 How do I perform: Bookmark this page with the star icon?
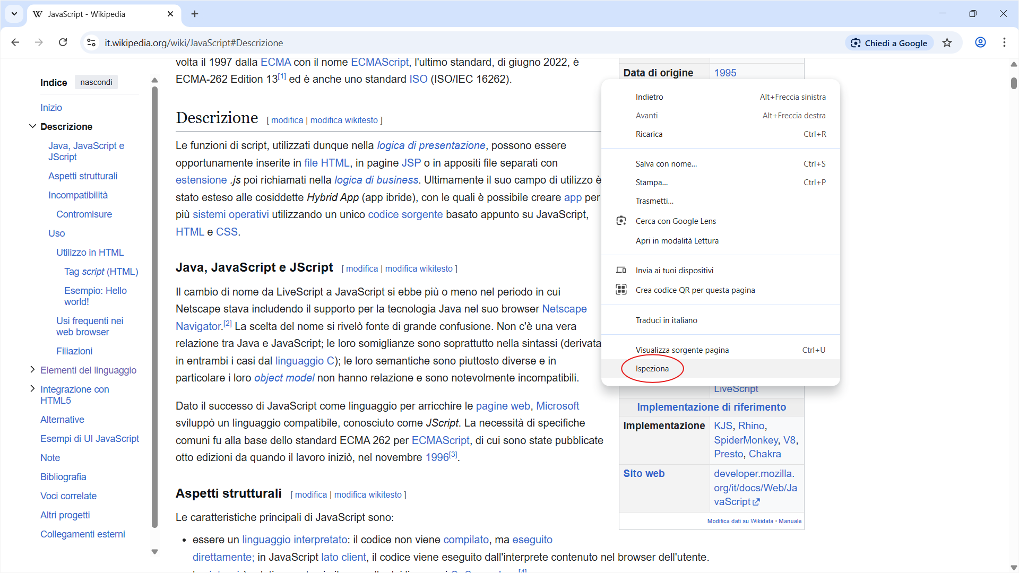pyautogui.click(x=947, y=43)
